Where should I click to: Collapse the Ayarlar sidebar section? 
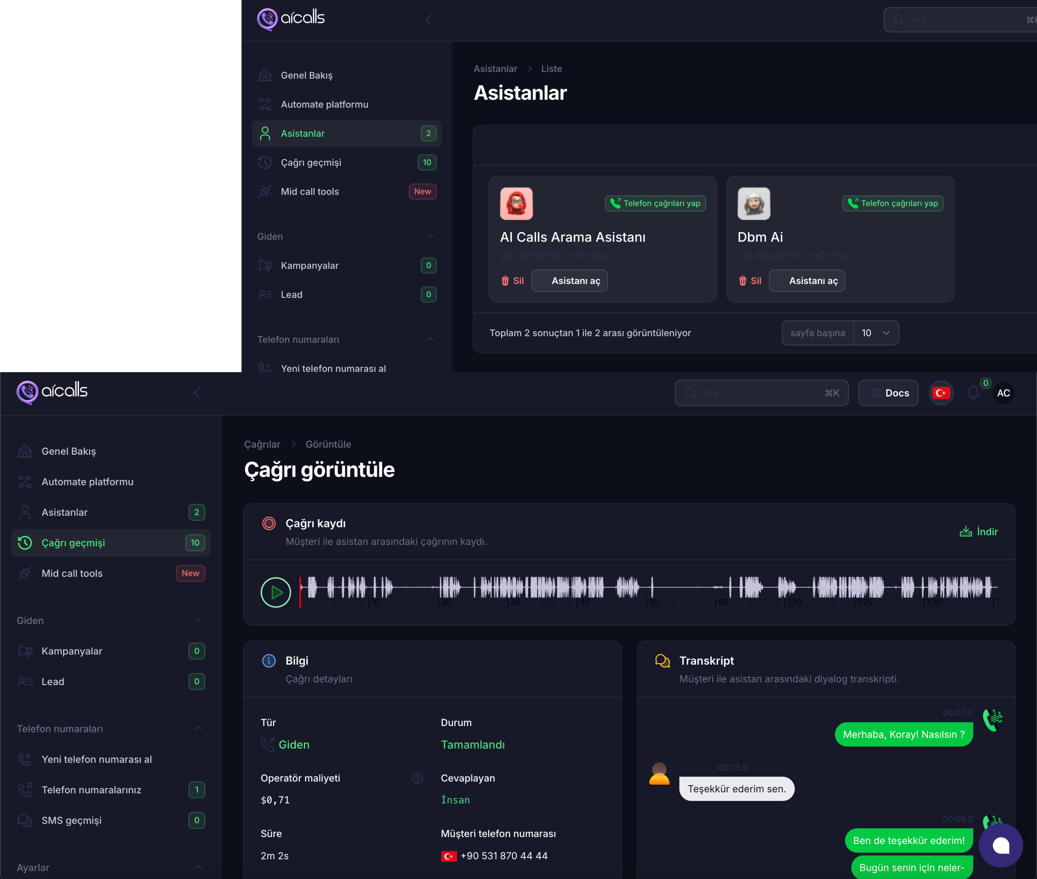point(198,868)
